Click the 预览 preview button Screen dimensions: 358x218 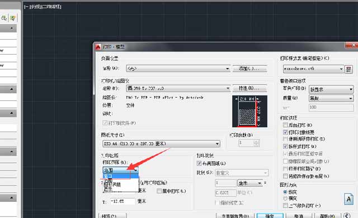pos(112,216)
